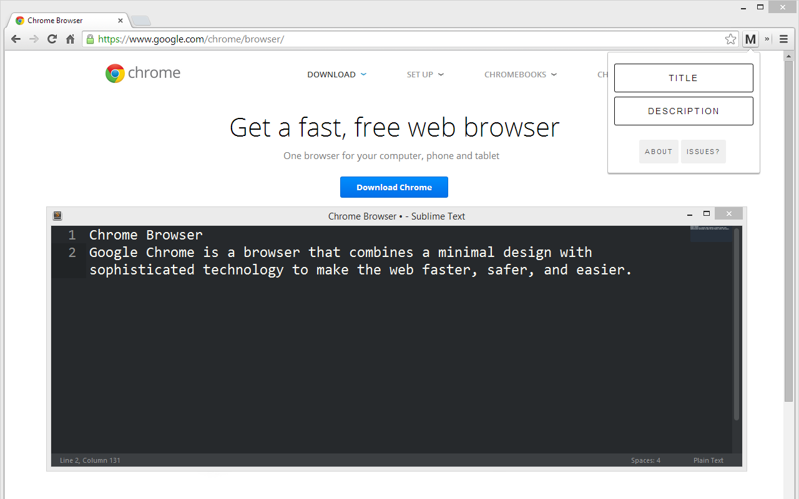
Task: Go to the Home page icon
Action: tap(71, 39)
